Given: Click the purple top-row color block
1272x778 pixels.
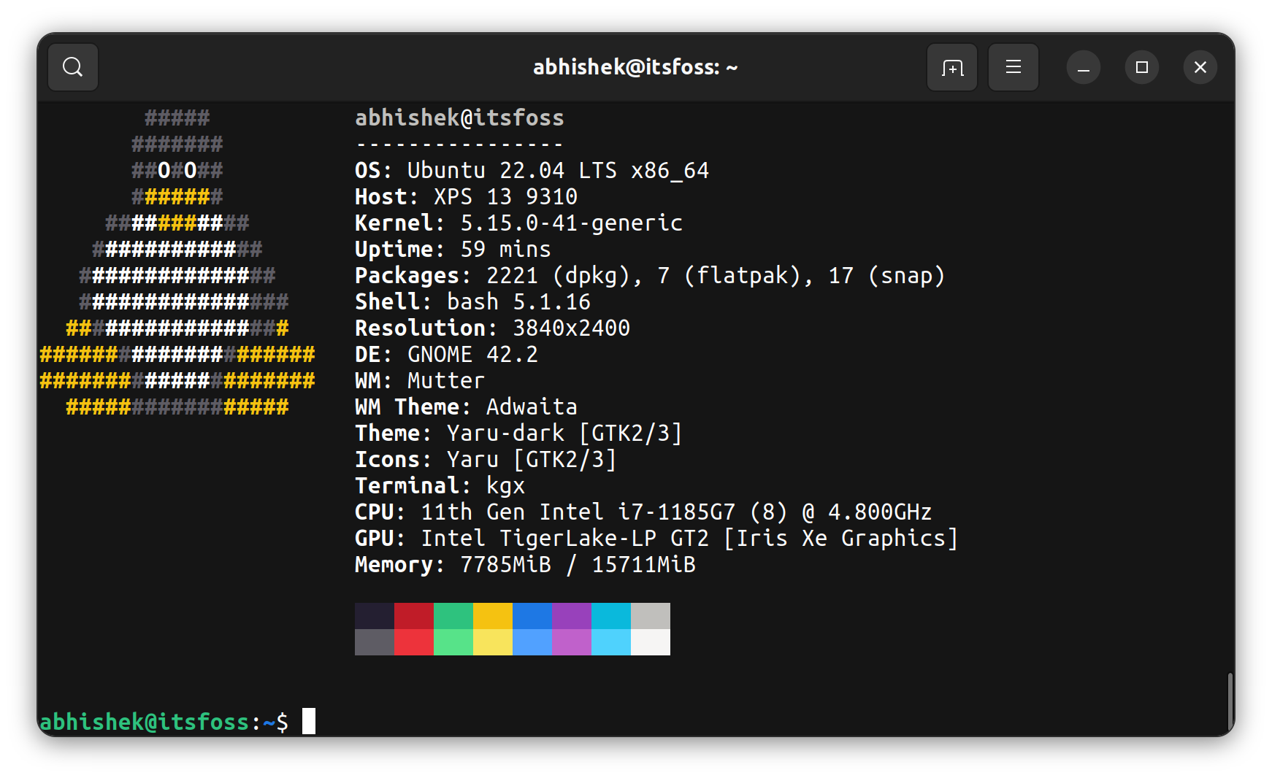Looking at the screenshot, I should pos(572,616).
